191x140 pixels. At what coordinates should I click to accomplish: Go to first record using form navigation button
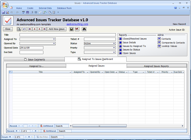30,29
